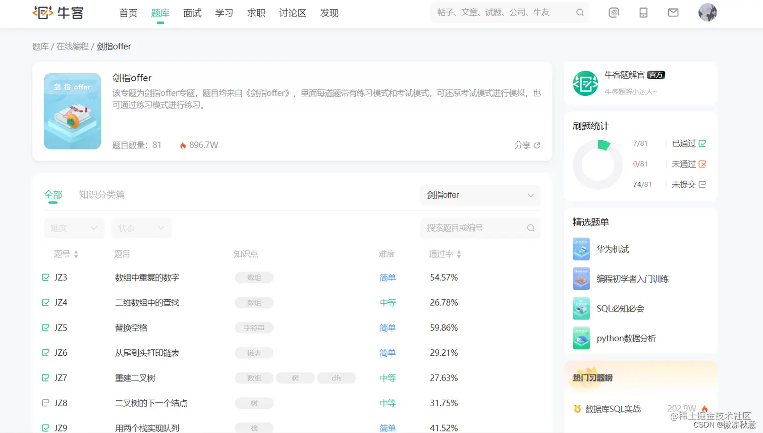This screenshot has height=433, width=763.
Task: Open the mobile app icon in header
Action: pyautogui.click(x=643, y=13)
